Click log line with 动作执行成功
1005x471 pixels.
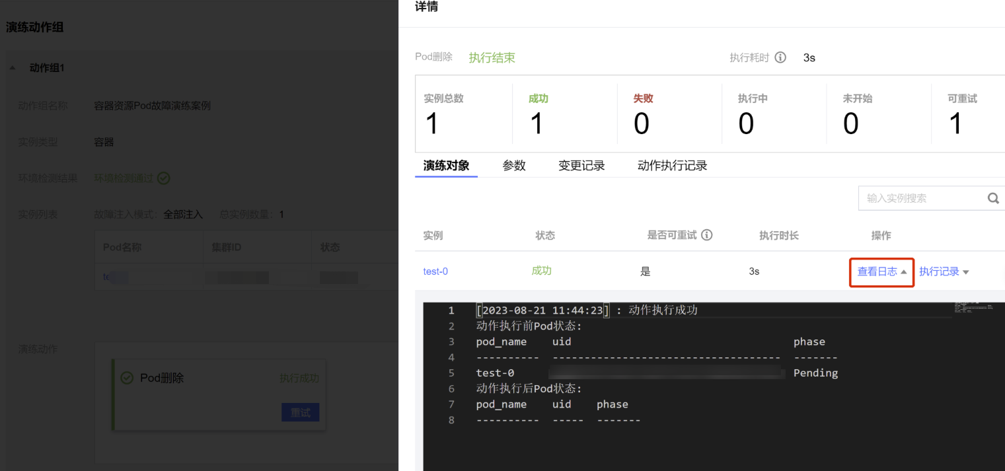point(587,310)
